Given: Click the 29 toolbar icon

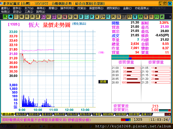Looking at the screenshot, I should 102,17.
